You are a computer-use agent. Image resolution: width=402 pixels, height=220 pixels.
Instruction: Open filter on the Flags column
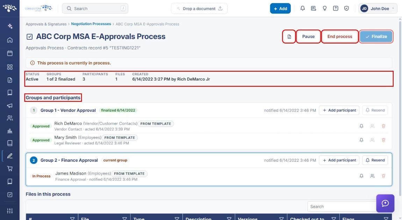click(386, 219)
